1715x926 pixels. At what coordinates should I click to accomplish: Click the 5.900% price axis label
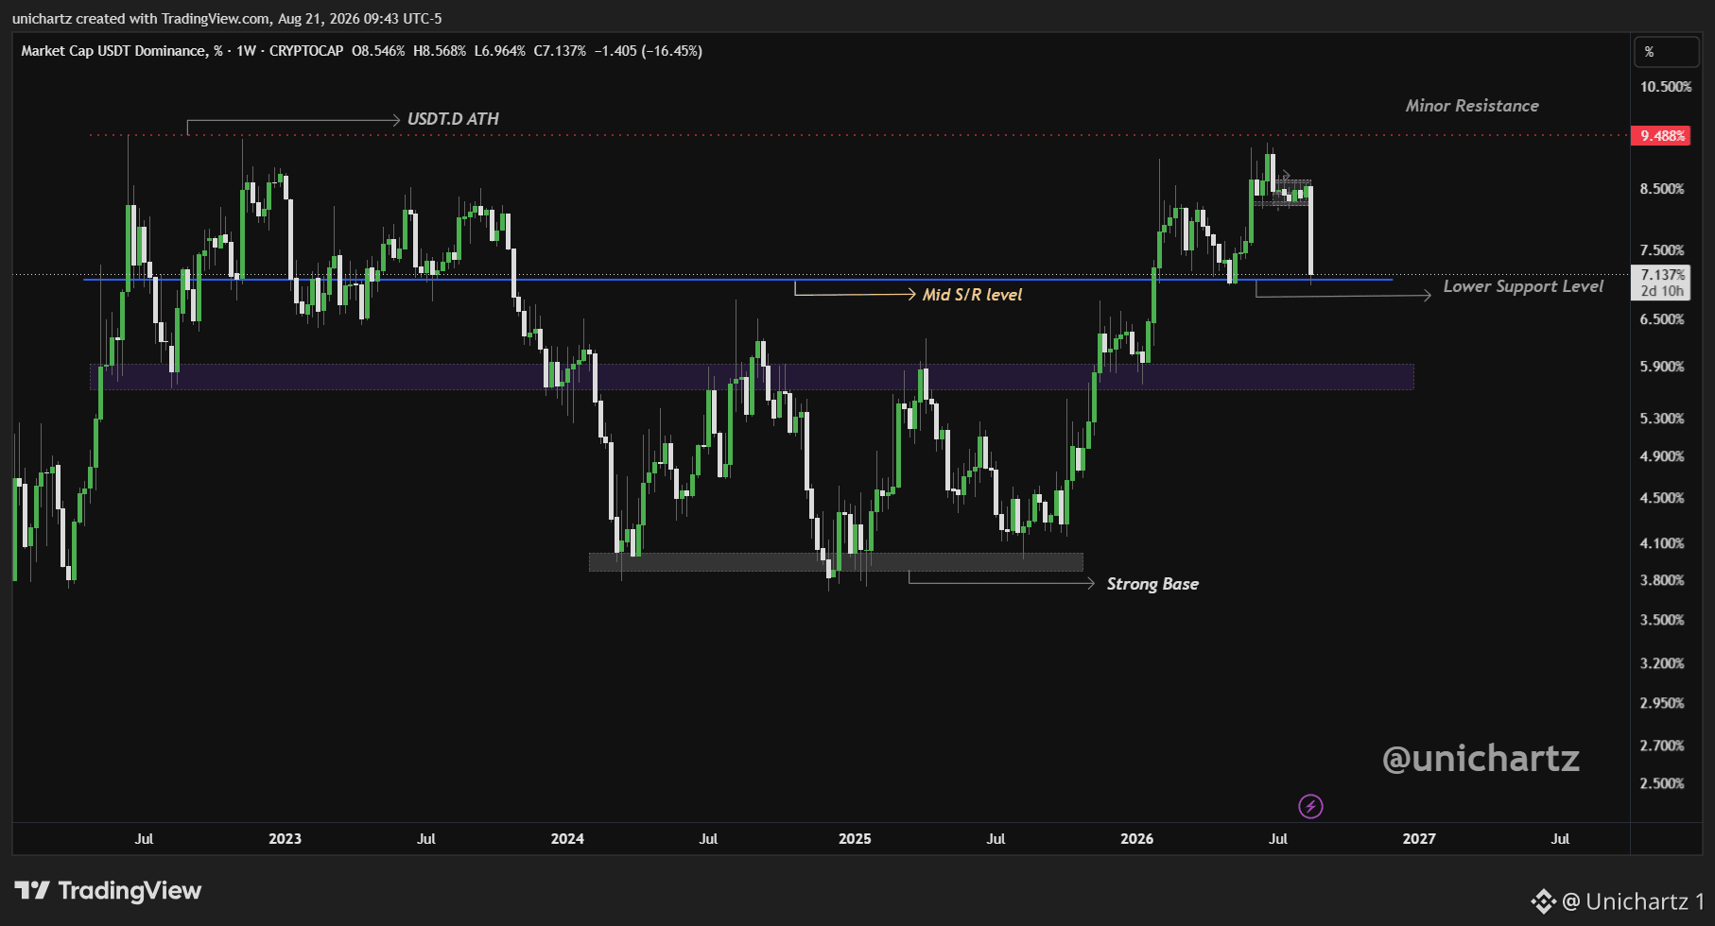(1662, 367)
